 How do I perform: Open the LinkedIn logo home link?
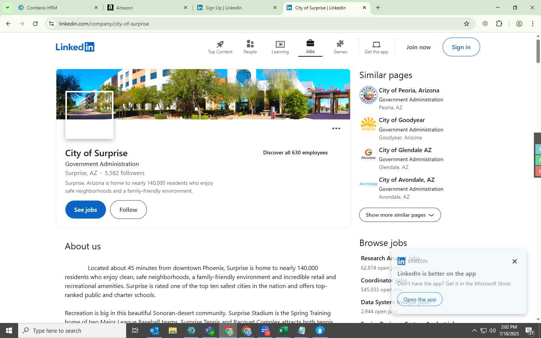pyautogui.click(x=75, y=47)
